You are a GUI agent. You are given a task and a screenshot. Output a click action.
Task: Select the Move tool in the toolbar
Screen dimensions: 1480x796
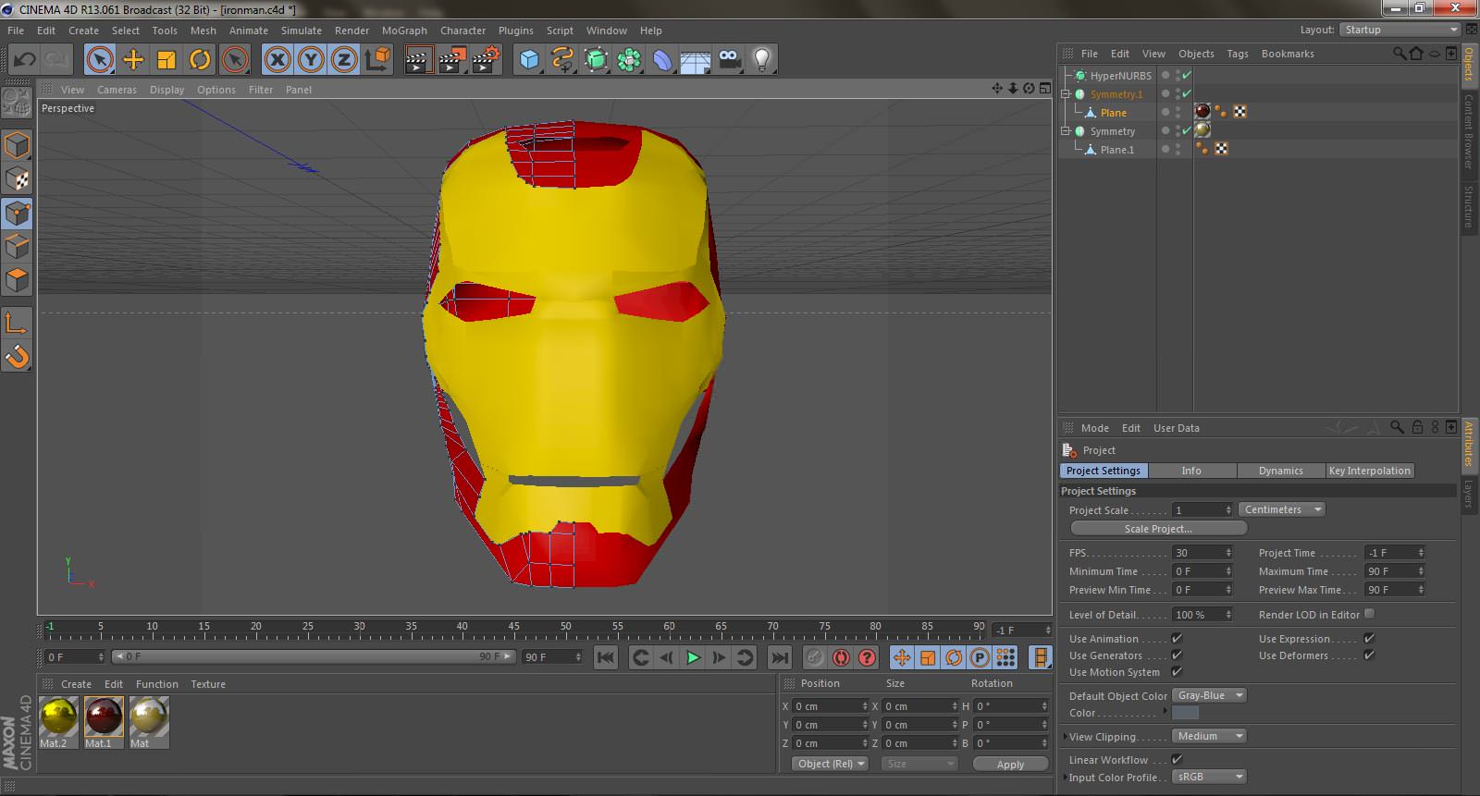coord(133,60)
